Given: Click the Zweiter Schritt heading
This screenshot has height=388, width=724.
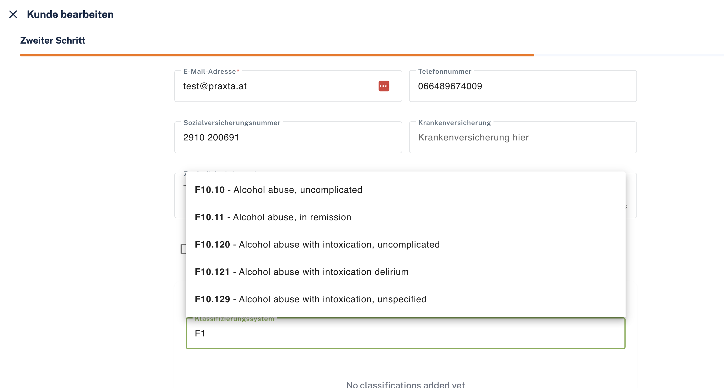Looking at the screenshot, I should (x=53, y=40).
